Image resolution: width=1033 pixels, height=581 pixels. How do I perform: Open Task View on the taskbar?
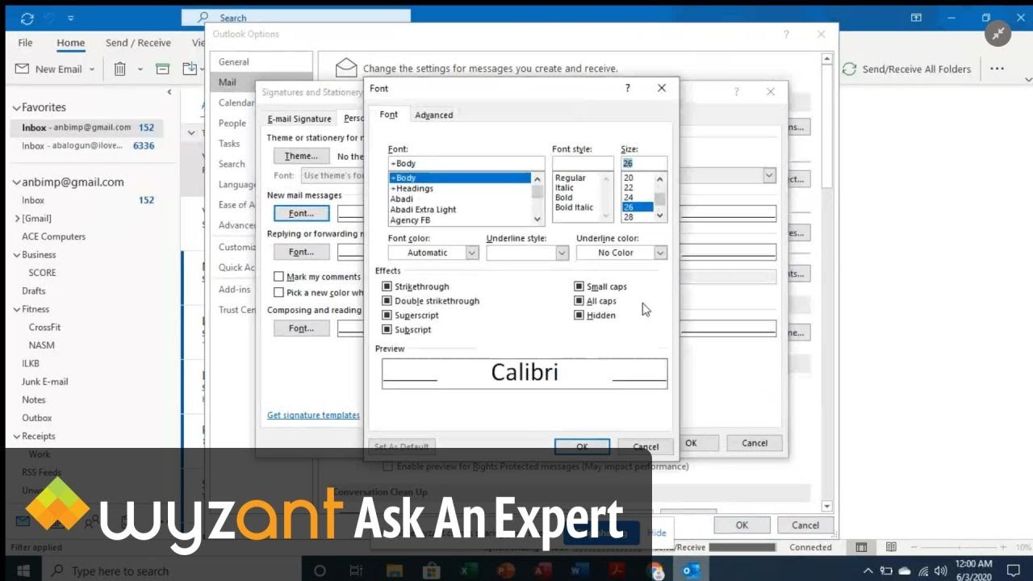click(356, 571)
